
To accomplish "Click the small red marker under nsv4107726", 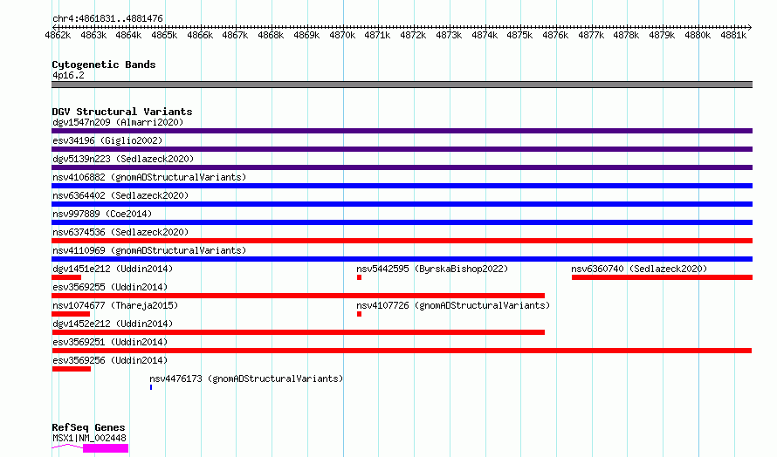I will pyautogui.click(x=360, y=314).
